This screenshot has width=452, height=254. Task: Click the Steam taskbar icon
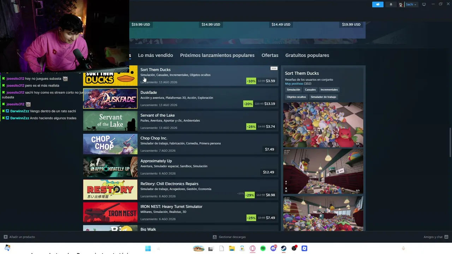click(284, 248)
